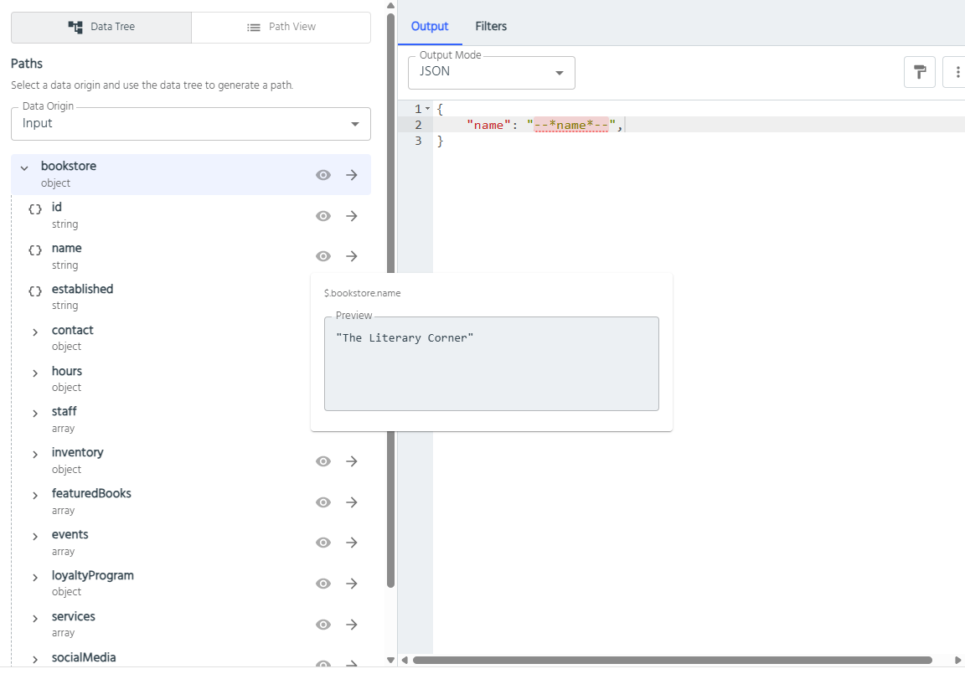The width and height of the screenshot is (965, 674).
Task: Preview bookstore object with eye icon
Action: pyautogui.click(x=323, y=175)
